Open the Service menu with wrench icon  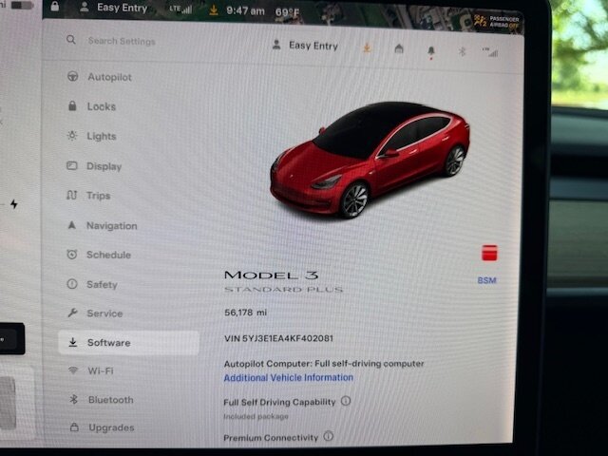[104, 313]
